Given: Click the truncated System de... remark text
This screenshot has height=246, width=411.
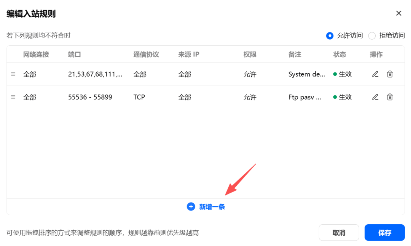Looking at the screenshot, I should point(306,74).
